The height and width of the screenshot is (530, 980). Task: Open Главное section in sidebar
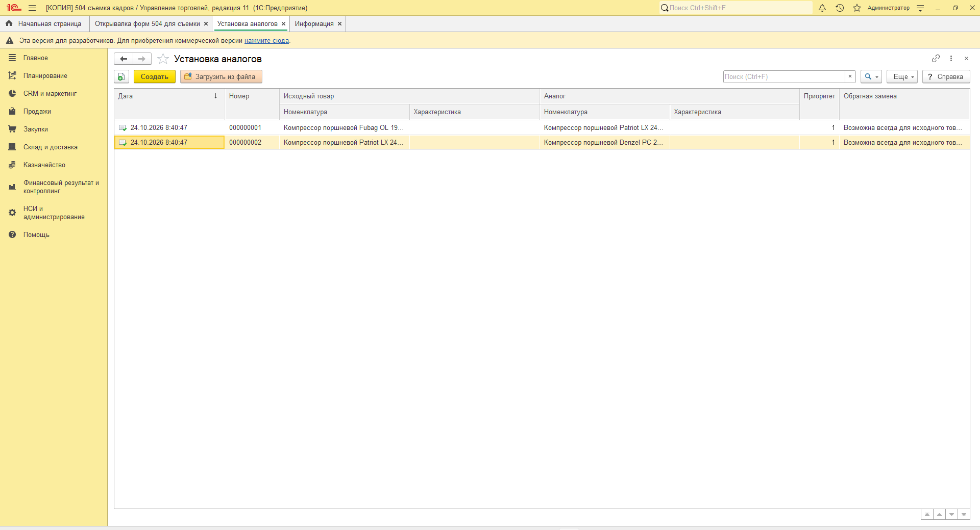[54, 58]
